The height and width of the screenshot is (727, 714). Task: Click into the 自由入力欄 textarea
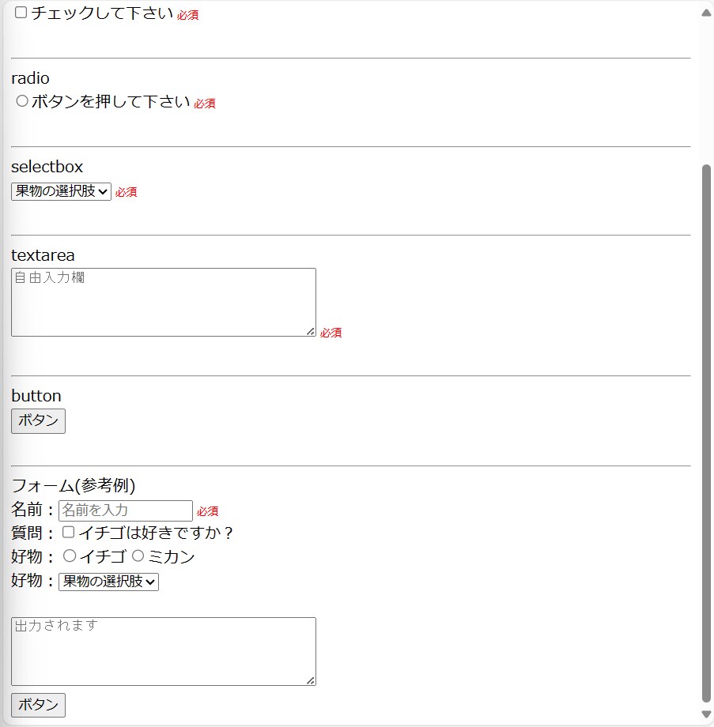pos(164,303)
